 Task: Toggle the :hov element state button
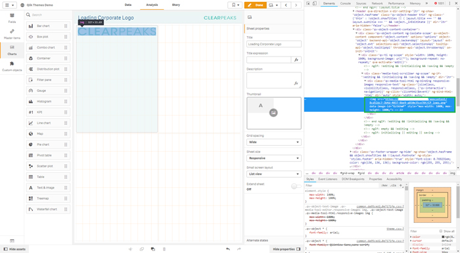tap(384, 185)
